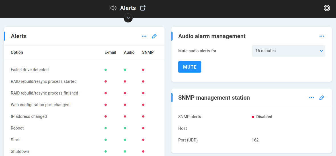Image resolution: width=336 pixels, height=156 pixels.
Task: Click the Mute audio alerts for label
Action: [197, 51]
